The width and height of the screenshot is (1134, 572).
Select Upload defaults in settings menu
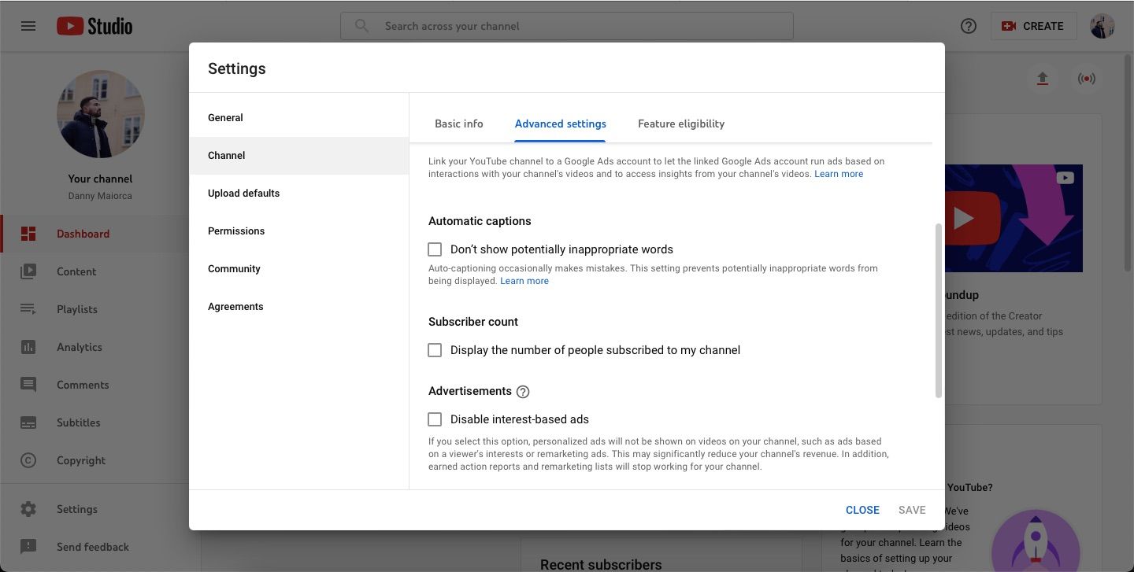pyautogui.click(x=244, y=194)
